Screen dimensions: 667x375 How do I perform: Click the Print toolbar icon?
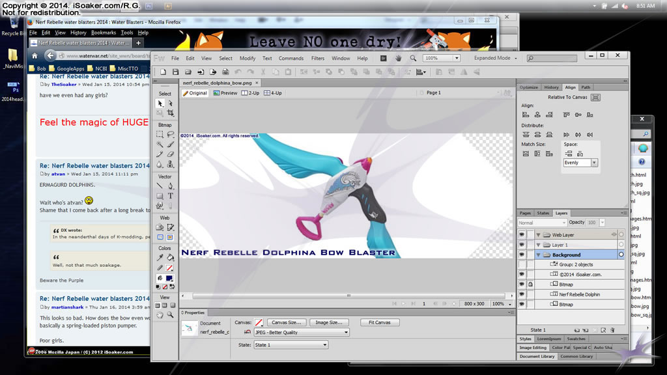point(225,72)
